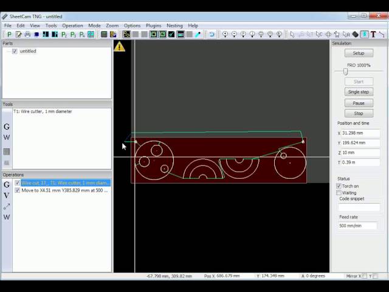Click the black eraser-shaped toolbar icon
Image resolution: width=389 pixels, height=292 pixels.
[355, 34]
